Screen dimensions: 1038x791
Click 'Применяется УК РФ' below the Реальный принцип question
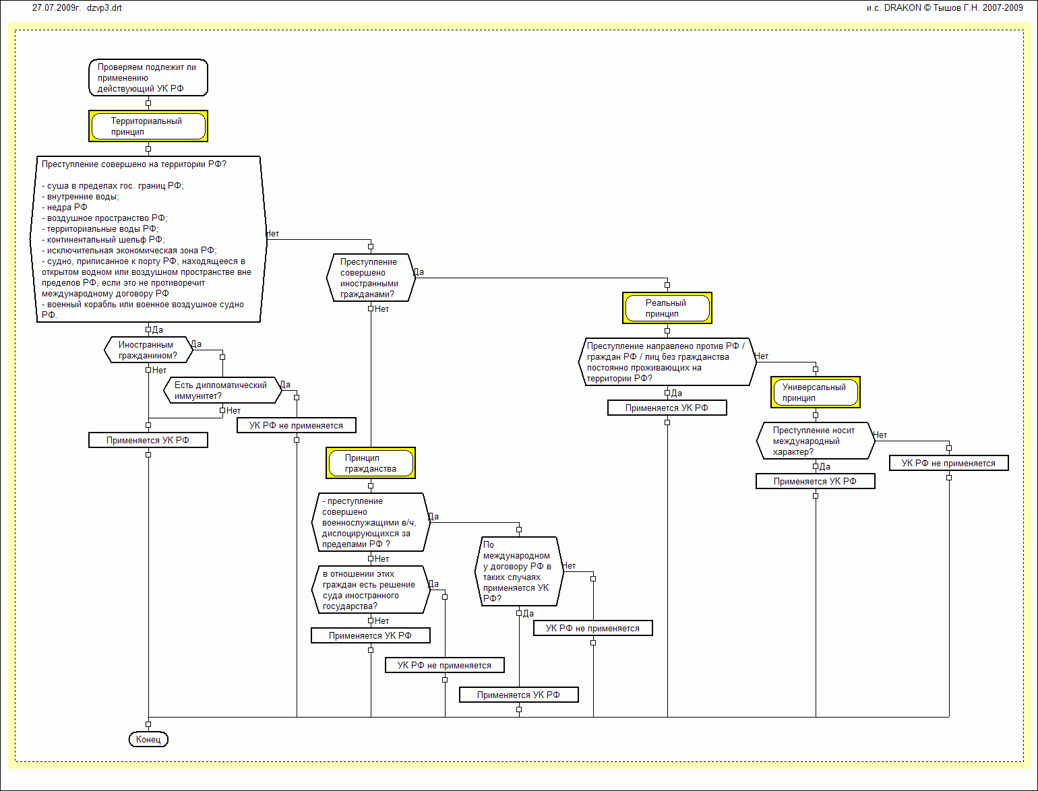(x=667, y=408)
